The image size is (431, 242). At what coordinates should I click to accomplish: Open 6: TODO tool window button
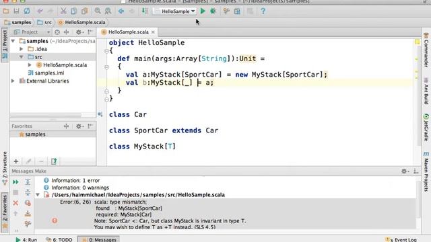coord(59,239)
